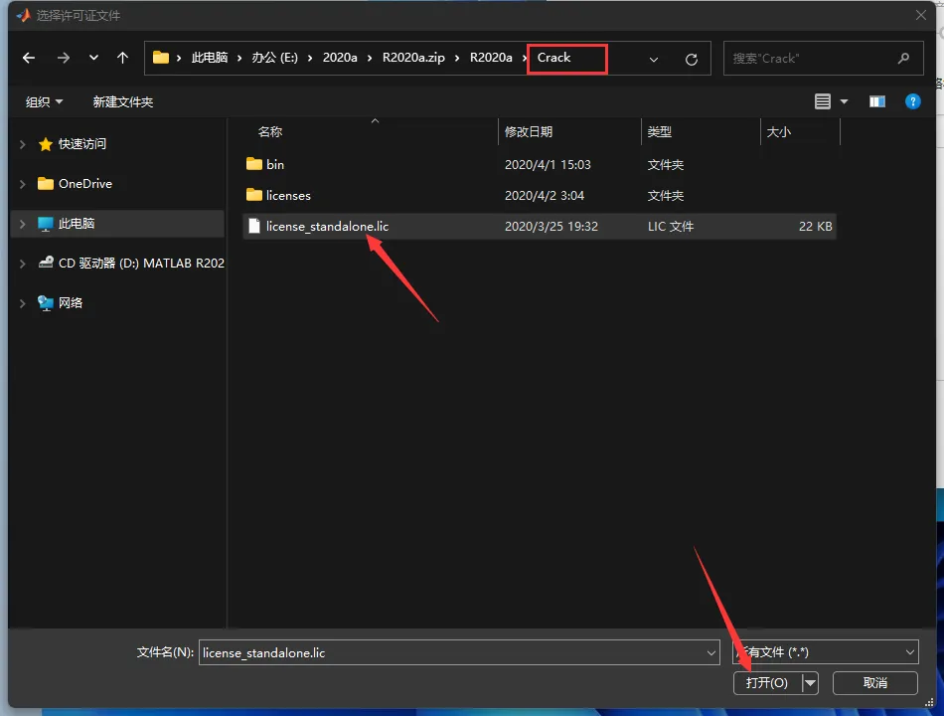Click the 2020/4/1 15:03 date cell
Viewport: 944px width, 716px height.
point(548,165)
